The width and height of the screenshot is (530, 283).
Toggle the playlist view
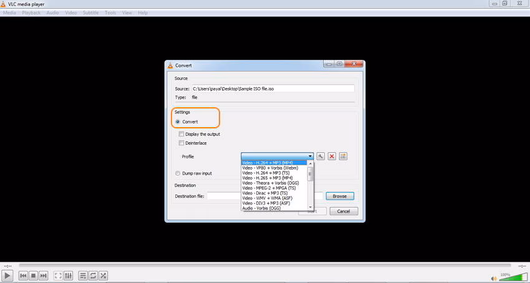point(83,276)
